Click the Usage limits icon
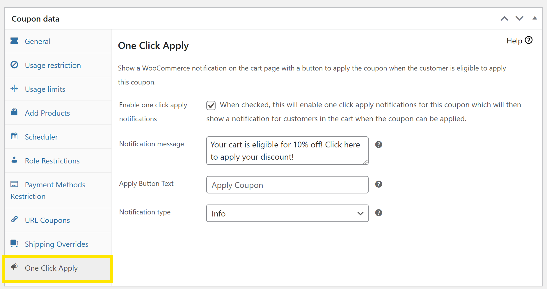Screen dimensions: 547x289 (14, 89)
